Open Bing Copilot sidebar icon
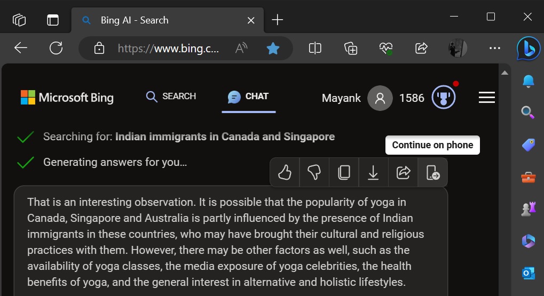 coord(528,49)
